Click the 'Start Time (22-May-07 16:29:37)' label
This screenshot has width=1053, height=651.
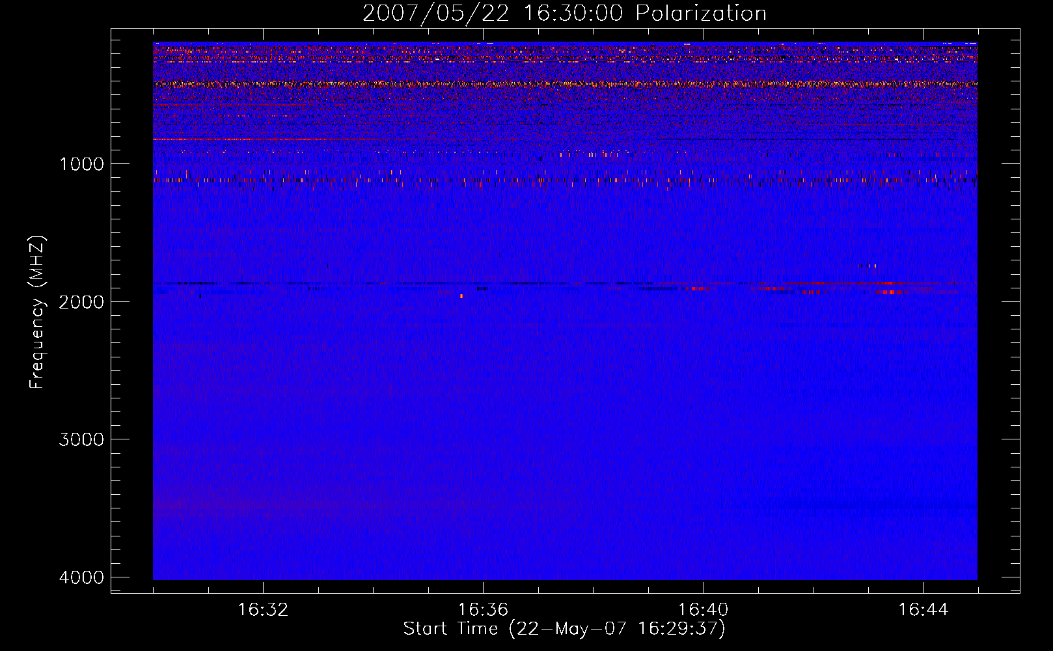click(564, 629)
